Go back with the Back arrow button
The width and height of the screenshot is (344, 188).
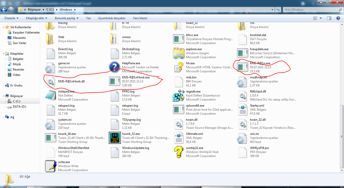(4, 10)
